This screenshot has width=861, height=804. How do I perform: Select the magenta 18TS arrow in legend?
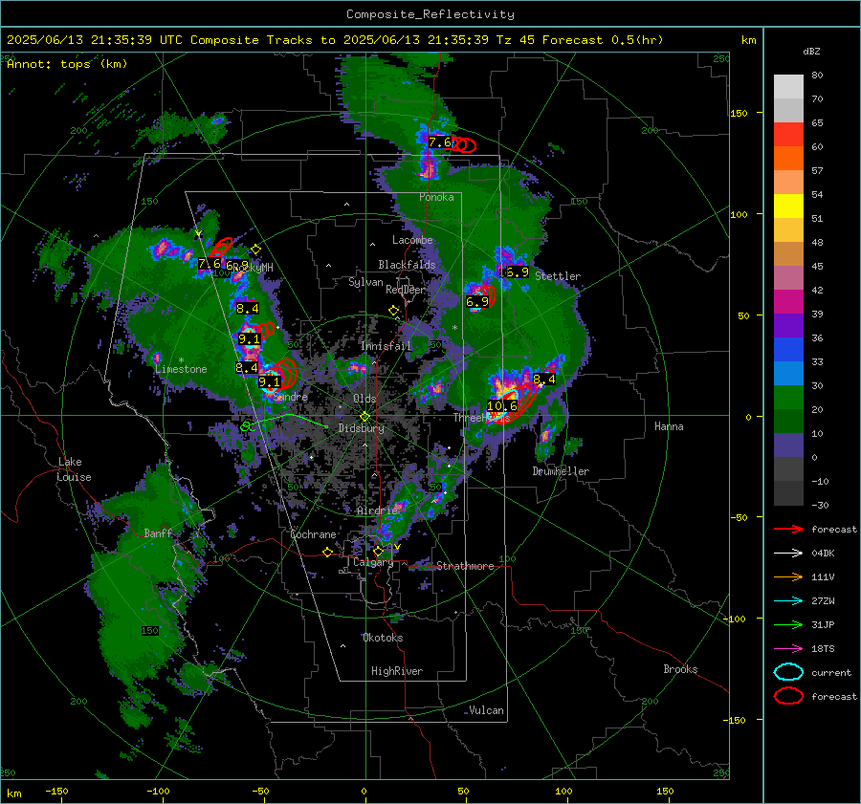788,649
